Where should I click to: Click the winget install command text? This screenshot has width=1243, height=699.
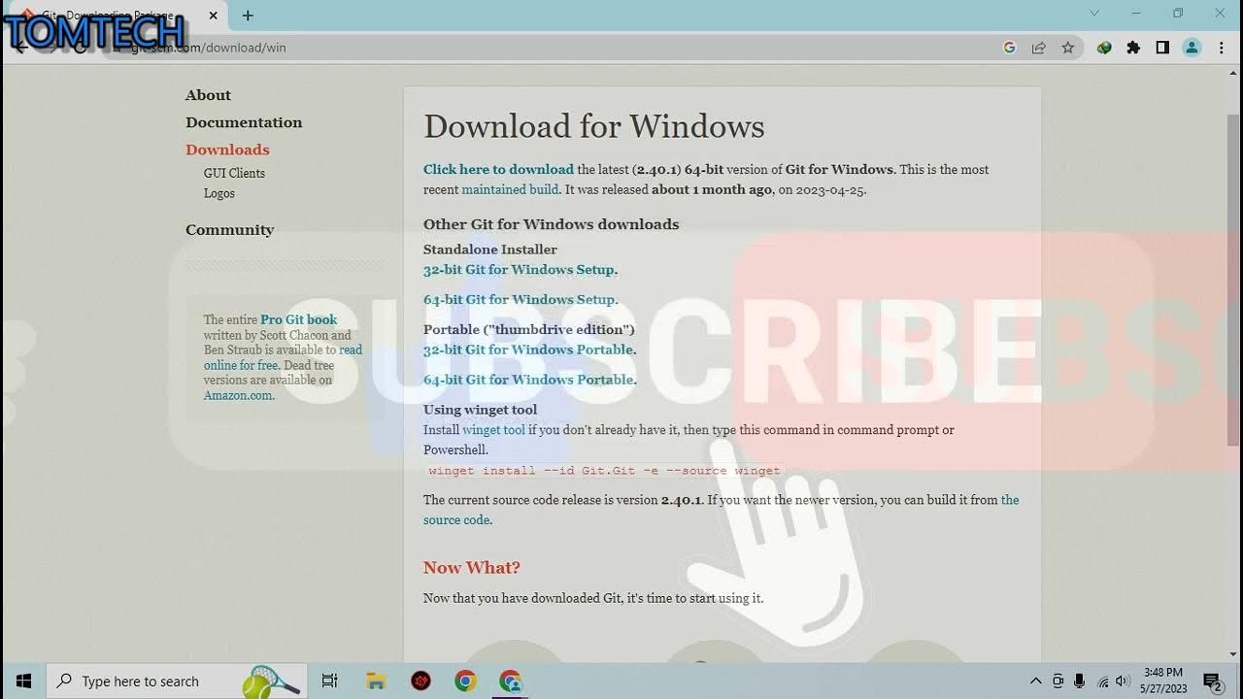pos(604,471)
